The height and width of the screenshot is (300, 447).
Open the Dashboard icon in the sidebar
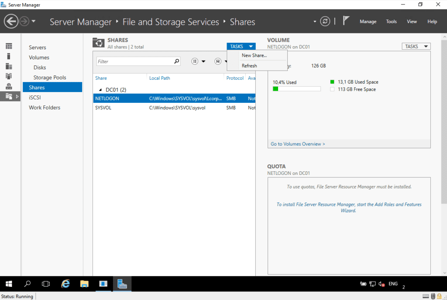(9, 46)
